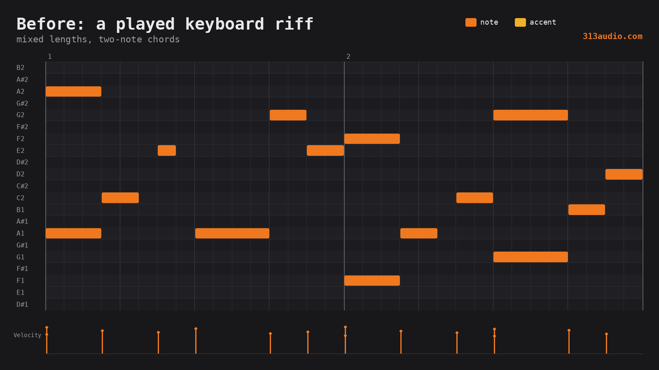Select the F1 note block
The width and height of the screenshot is (659, 370).
(x=372, y=280)
